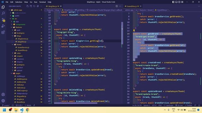Open the Run and Debug view
202x113 pixels.
click(x=3, y=26)
